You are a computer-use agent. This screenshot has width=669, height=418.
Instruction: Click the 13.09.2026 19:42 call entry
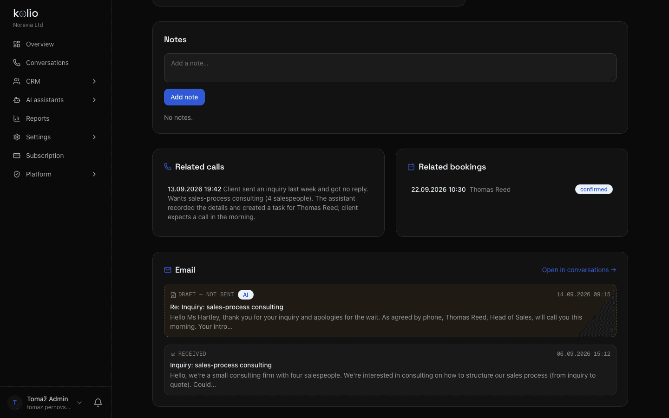tap(269, 203)
